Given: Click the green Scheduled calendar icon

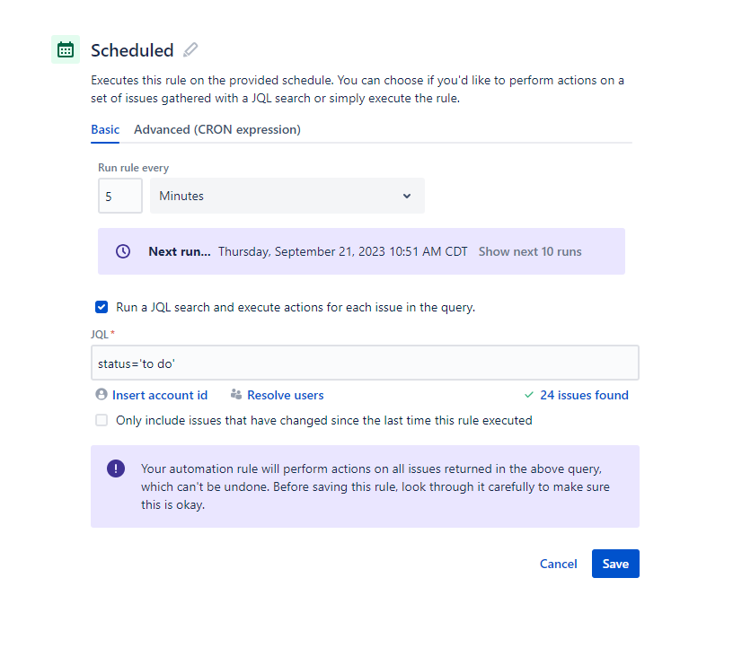Looking at the screenshot, I should tap(66, 49).
